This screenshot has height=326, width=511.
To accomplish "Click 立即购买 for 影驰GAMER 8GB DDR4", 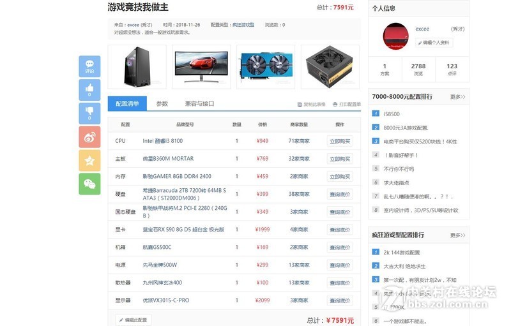I will 340,177.
